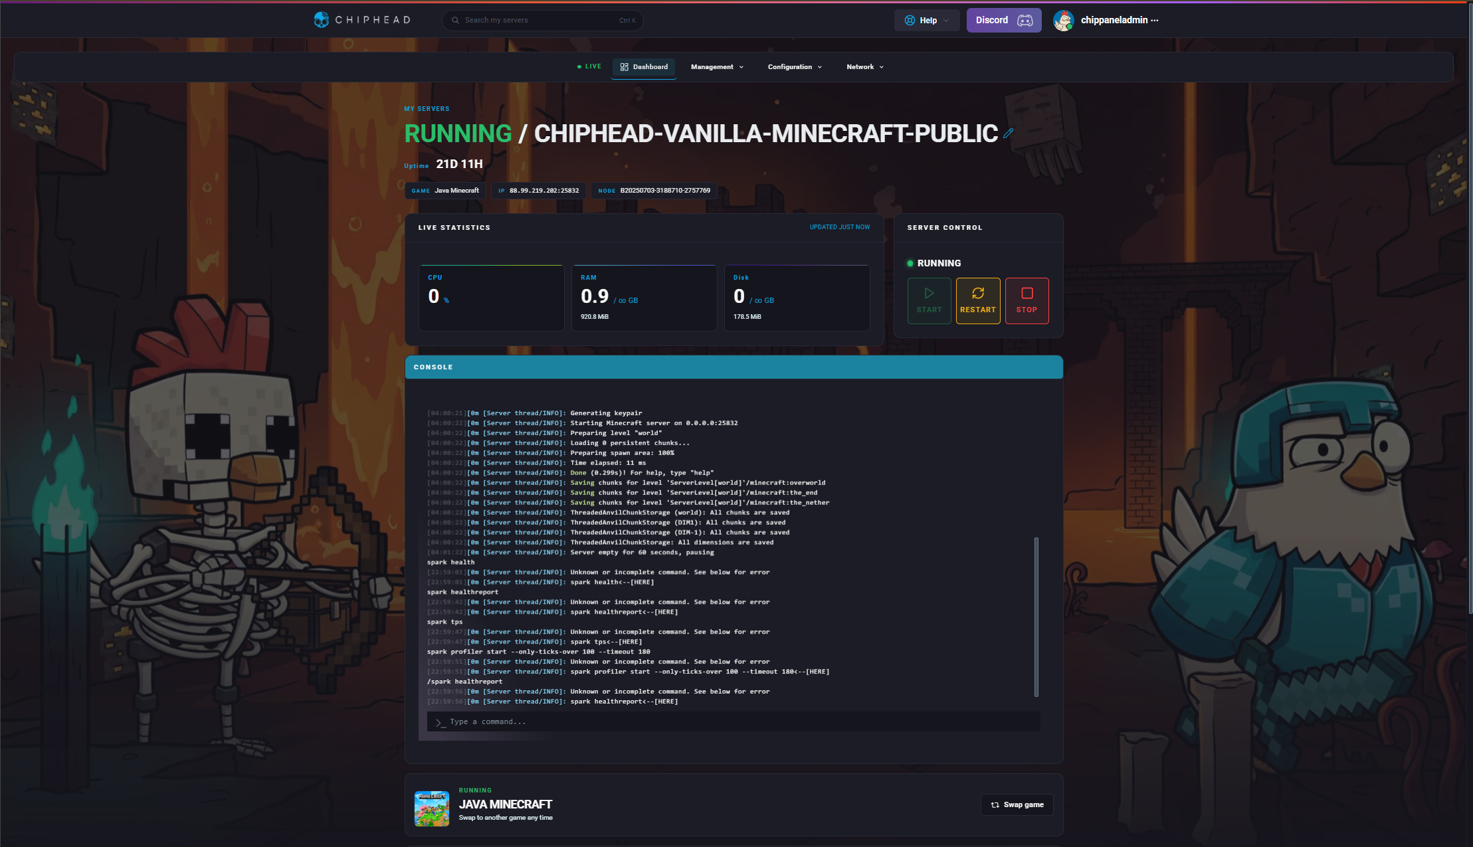
Task: Click the RAM 0.9 GB statistics card
Action: click(644, 298)
